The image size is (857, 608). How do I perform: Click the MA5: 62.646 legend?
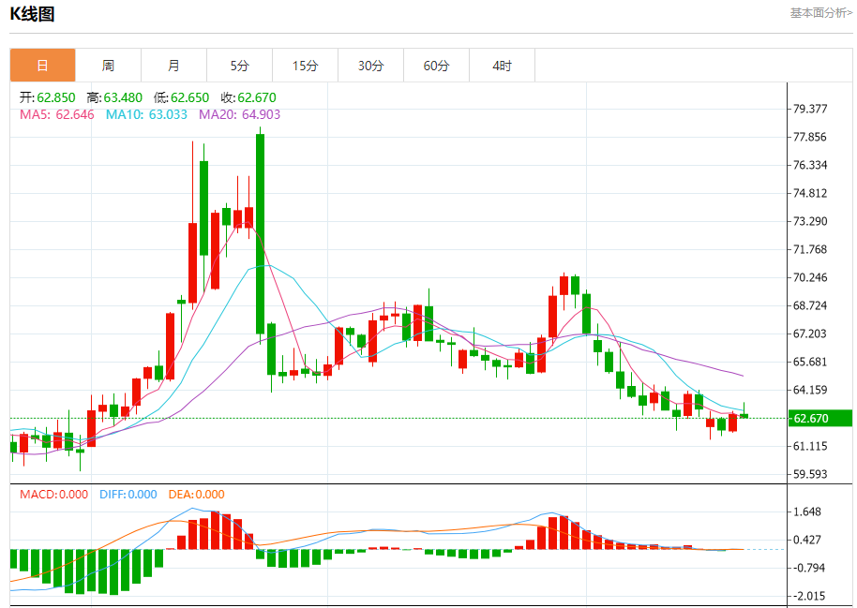[57, 114]
